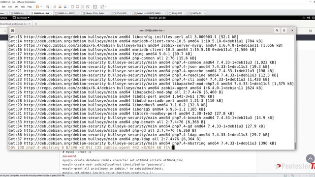Open the volume indicator in top bar
Image resolution: width=315 pixels, height=177 pixels.
309,18
